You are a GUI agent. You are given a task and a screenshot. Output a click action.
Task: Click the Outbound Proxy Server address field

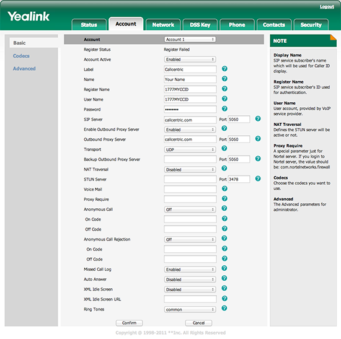click(x=190, y=139)
